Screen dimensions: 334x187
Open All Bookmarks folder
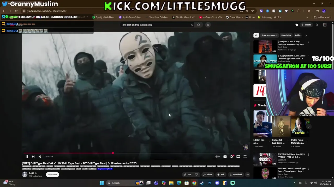click(x=323, y=17)
